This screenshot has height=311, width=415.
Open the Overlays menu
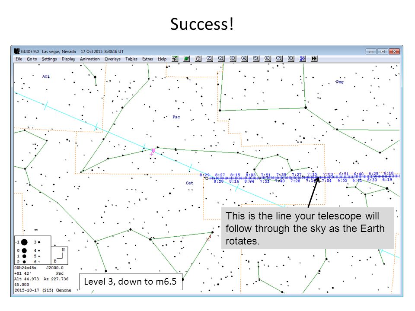112,59
